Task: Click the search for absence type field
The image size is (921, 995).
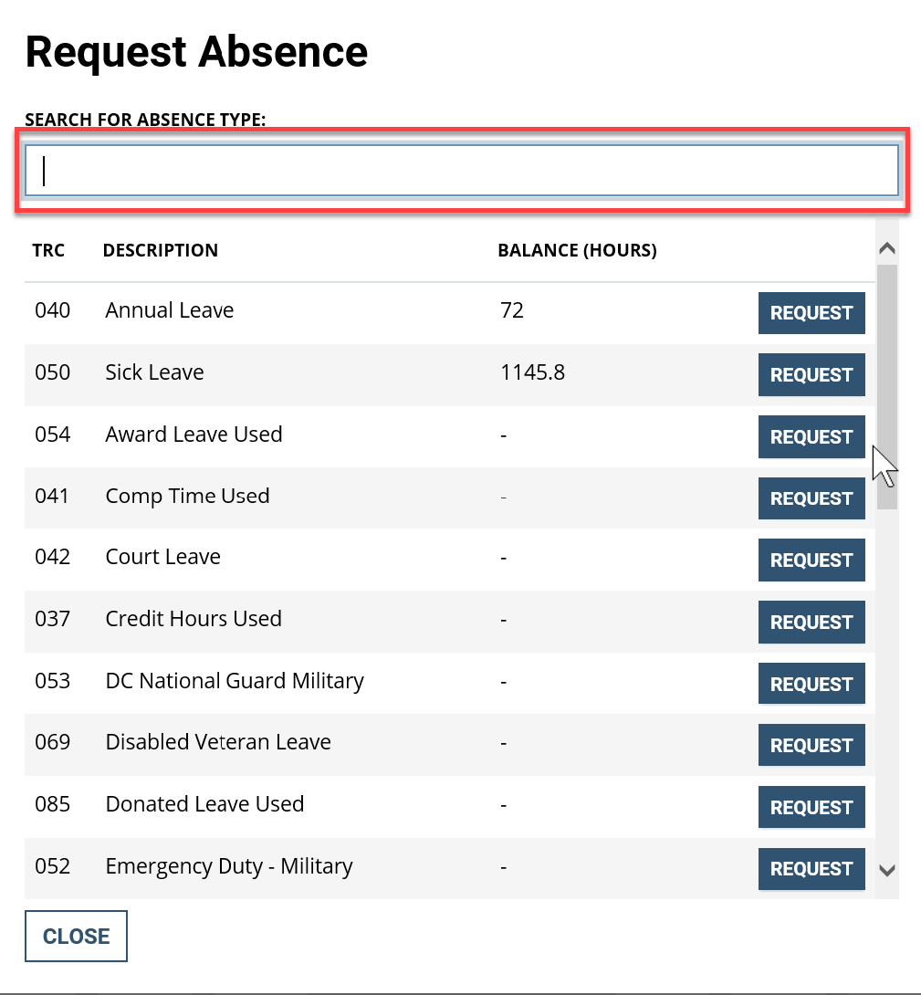Action: pyautogui.click(x=461, y=170)
